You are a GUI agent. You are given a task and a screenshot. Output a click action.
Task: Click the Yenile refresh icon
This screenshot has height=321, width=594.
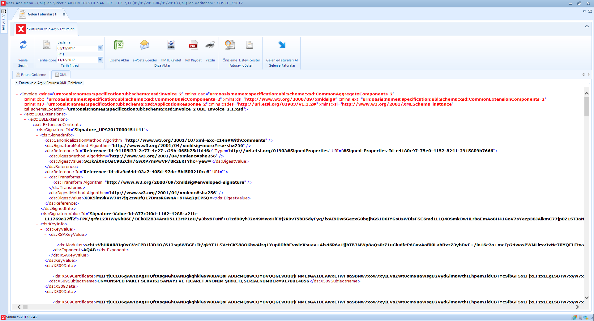pos(23,45)
